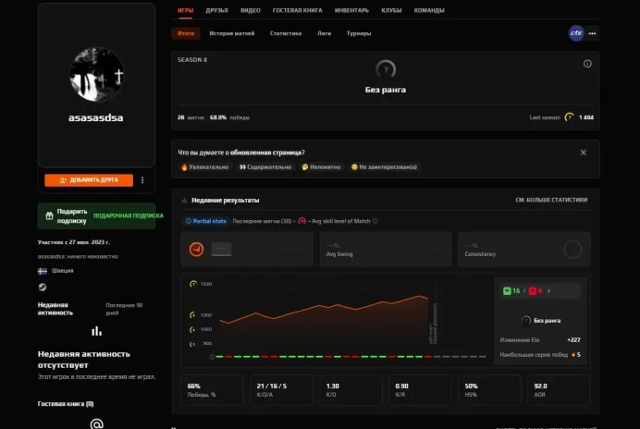This screenshot has width=640, height=429.
Task: Click the Недавние результаты chart icon
Action: (184, 201)
